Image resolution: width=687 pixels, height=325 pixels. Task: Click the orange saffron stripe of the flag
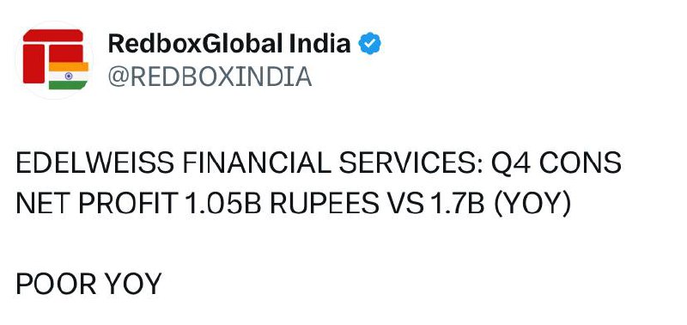(x=69, y=66)
